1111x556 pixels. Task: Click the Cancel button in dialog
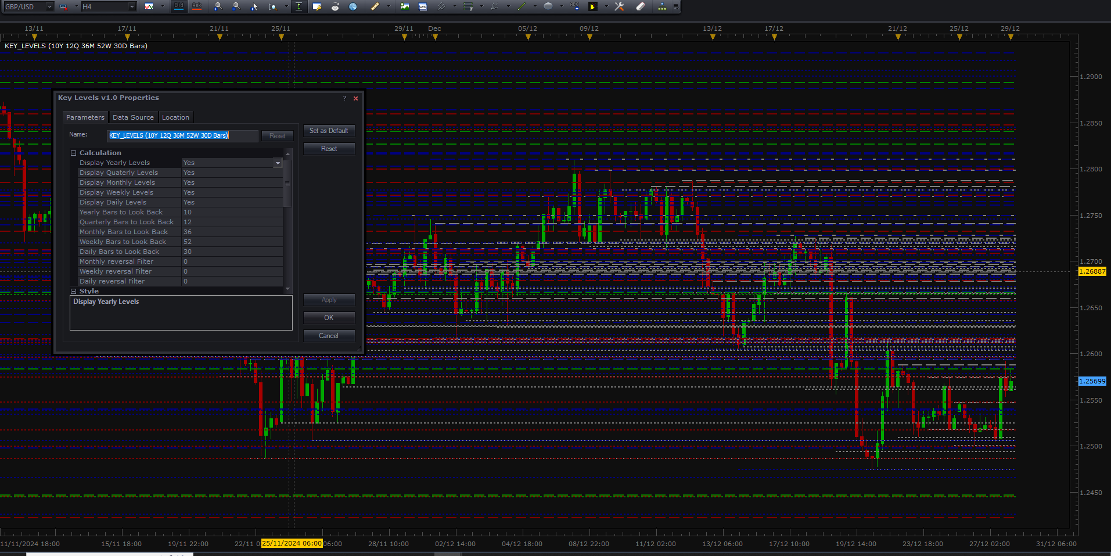(x=329, y=336)
